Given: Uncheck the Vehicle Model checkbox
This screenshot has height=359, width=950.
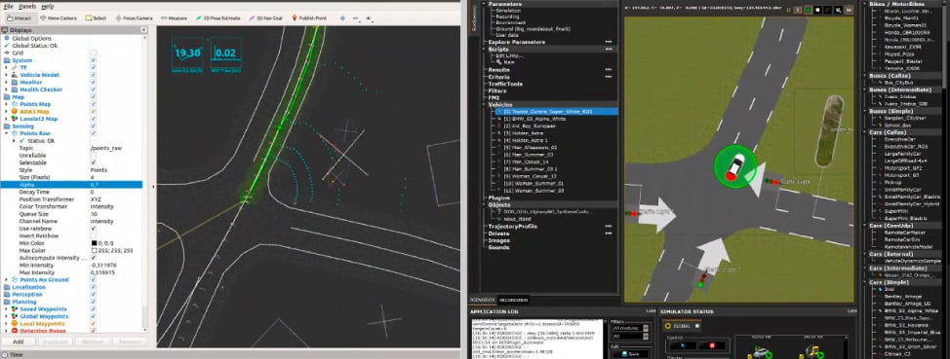Looking at the screenshot, I should click(x=93, y=75).
